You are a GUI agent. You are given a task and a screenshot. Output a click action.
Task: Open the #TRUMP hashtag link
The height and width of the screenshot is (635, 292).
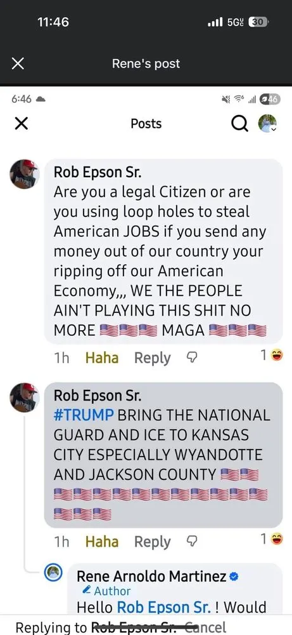[x=84, y=415]
